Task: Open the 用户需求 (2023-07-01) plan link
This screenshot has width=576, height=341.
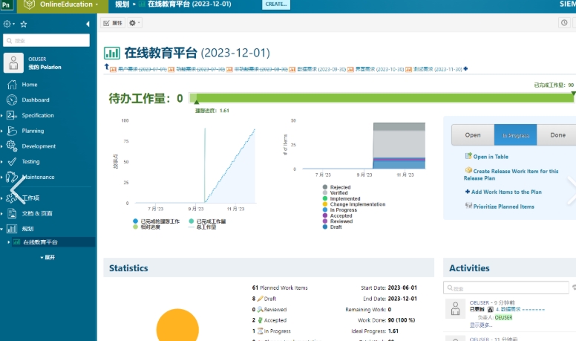Action: (x=143, y=69)
